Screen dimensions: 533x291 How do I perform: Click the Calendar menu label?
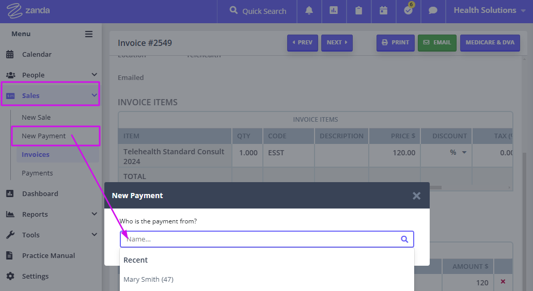pos(37,54)
